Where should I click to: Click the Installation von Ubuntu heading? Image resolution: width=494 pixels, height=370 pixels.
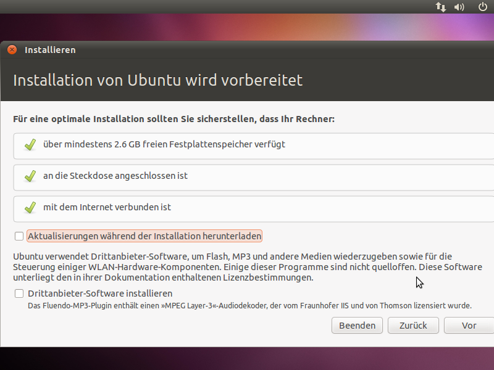[x=158, y=80]
